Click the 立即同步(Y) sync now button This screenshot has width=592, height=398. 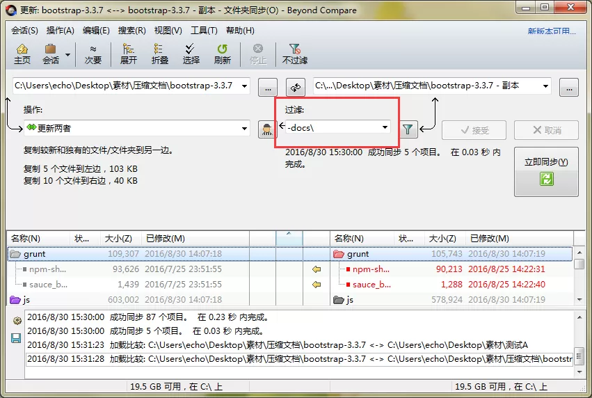(546, 172)
